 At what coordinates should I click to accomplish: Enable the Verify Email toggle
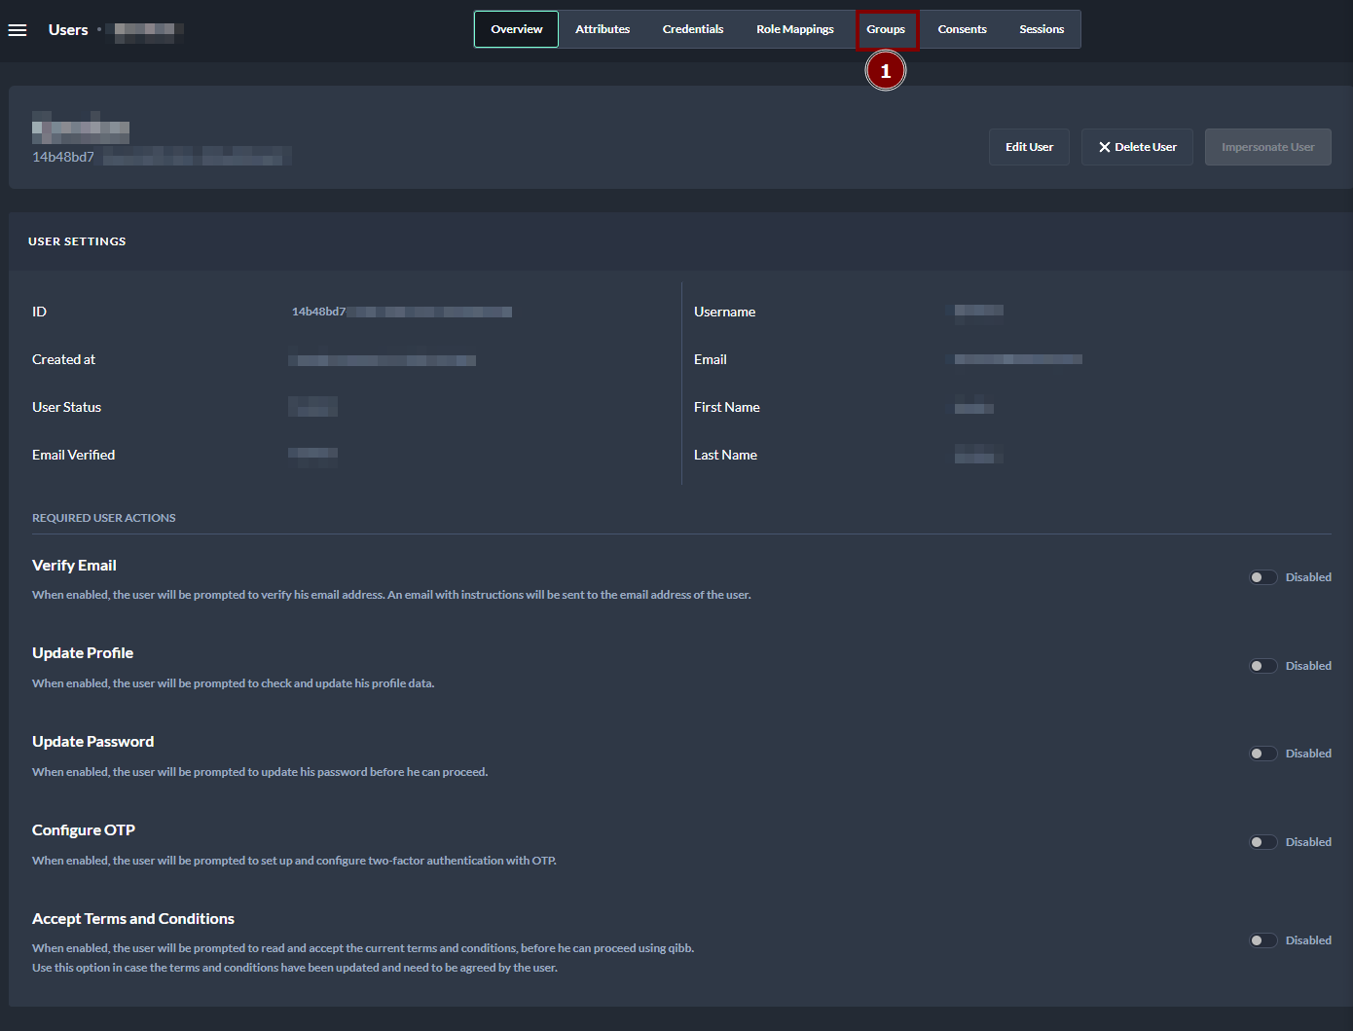click(x=1262, y=577)
